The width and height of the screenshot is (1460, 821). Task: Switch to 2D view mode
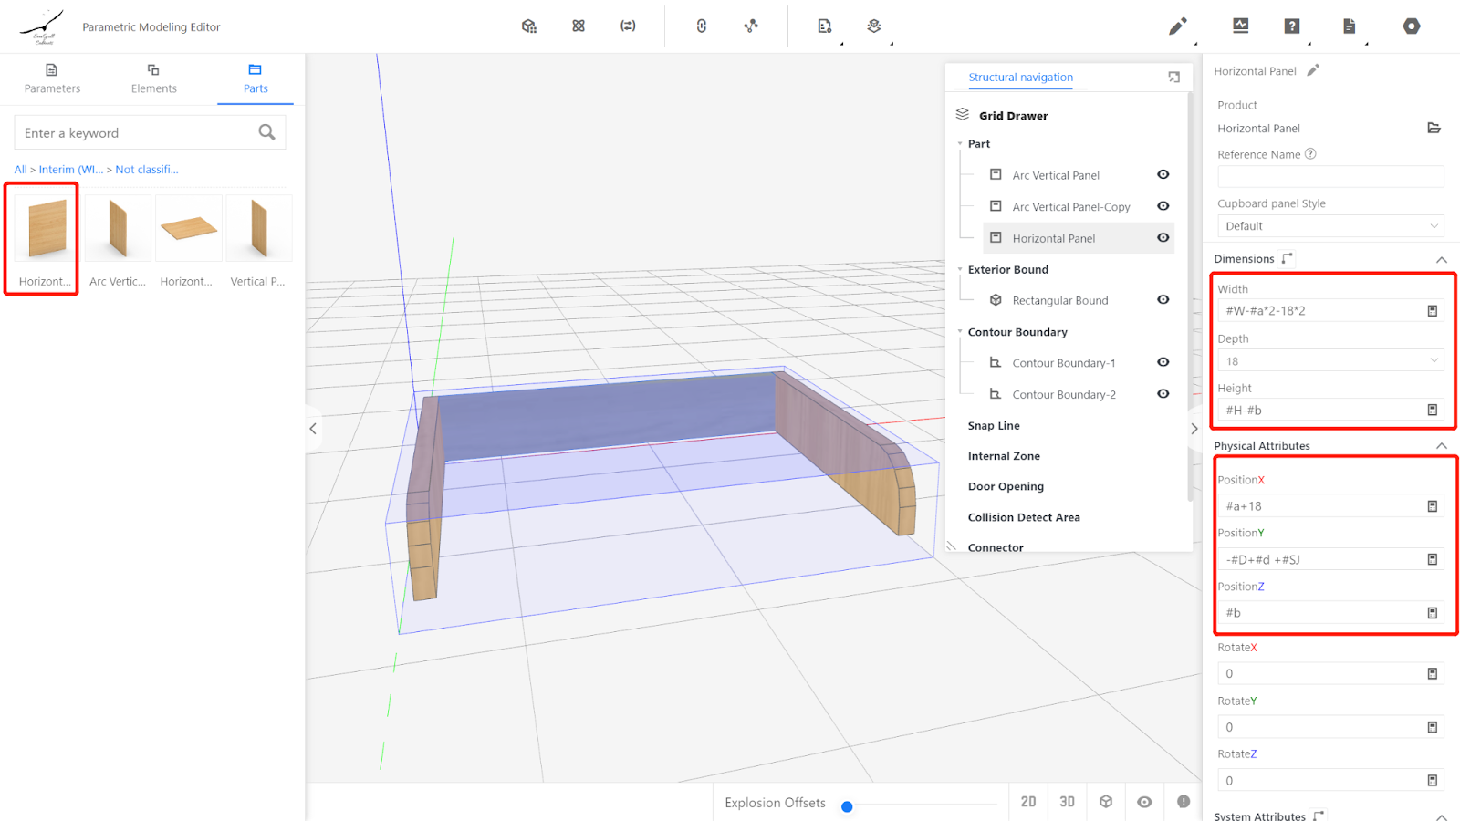[1028, 802]
